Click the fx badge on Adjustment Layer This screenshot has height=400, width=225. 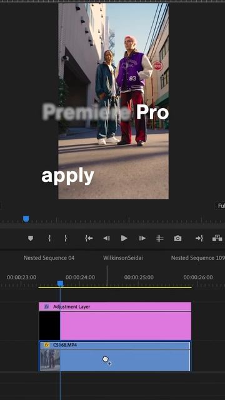coord(46,307)
